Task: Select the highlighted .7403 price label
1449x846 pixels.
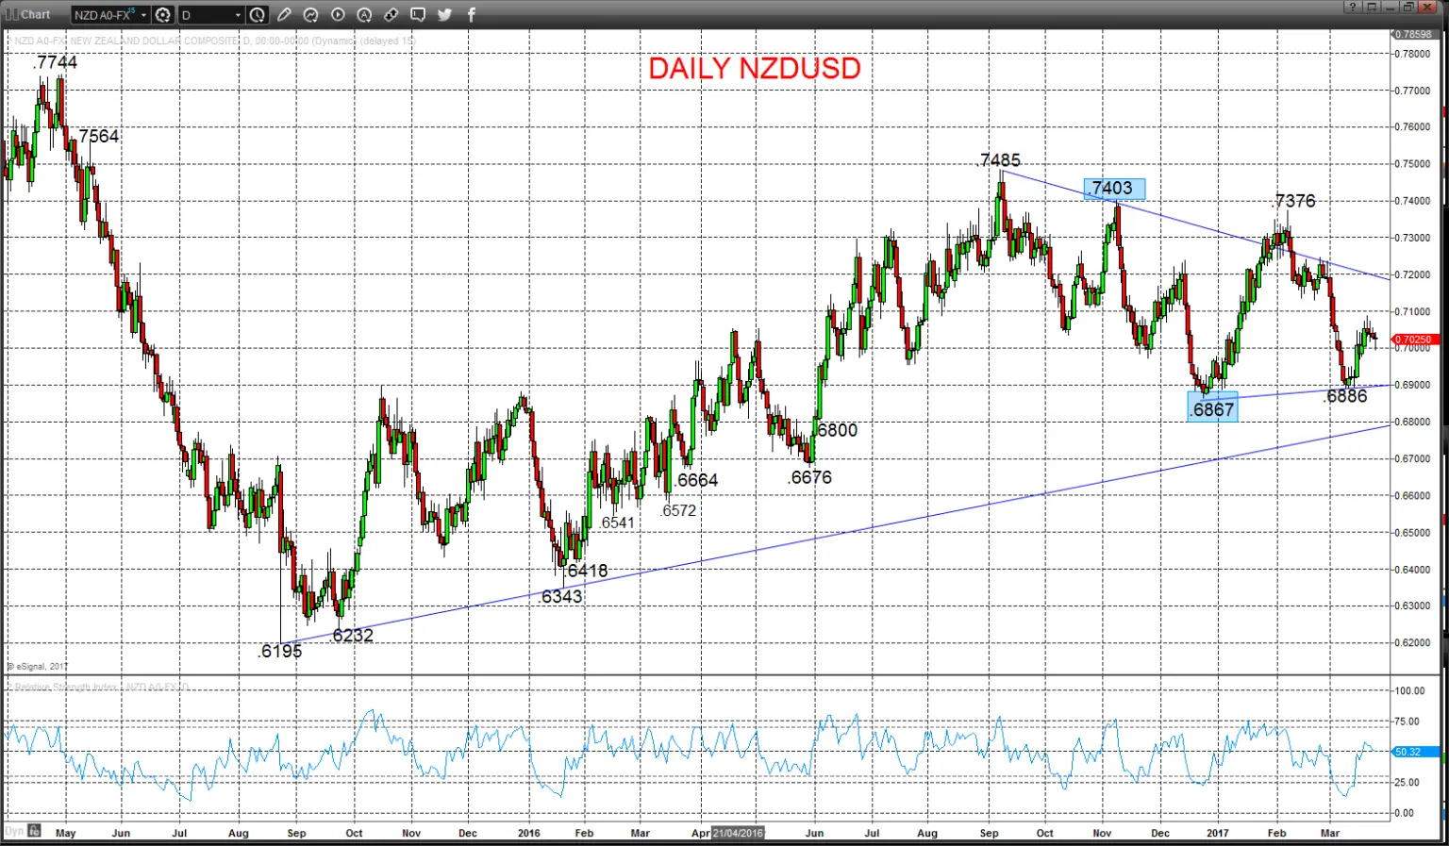Action: coord(1114,189)
